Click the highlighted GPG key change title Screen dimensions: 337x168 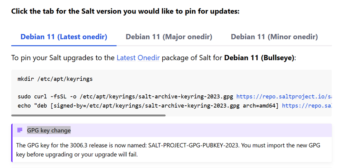[x=49, y=130]
